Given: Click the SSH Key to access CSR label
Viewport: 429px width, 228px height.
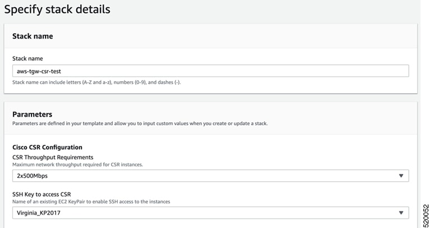Looking at the screenshot, I should [41, 194].
